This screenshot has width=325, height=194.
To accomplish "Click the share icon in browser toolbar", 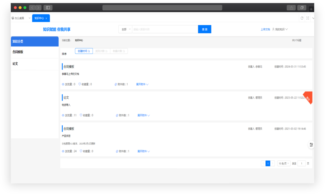I will (x=291, y=8).
